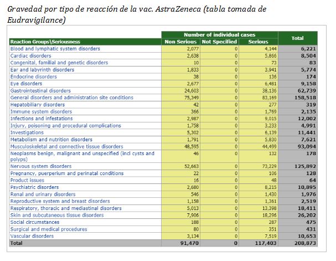Select total value 18,411
The width and height of the screenshot is (336, 261).
point(307,208)
